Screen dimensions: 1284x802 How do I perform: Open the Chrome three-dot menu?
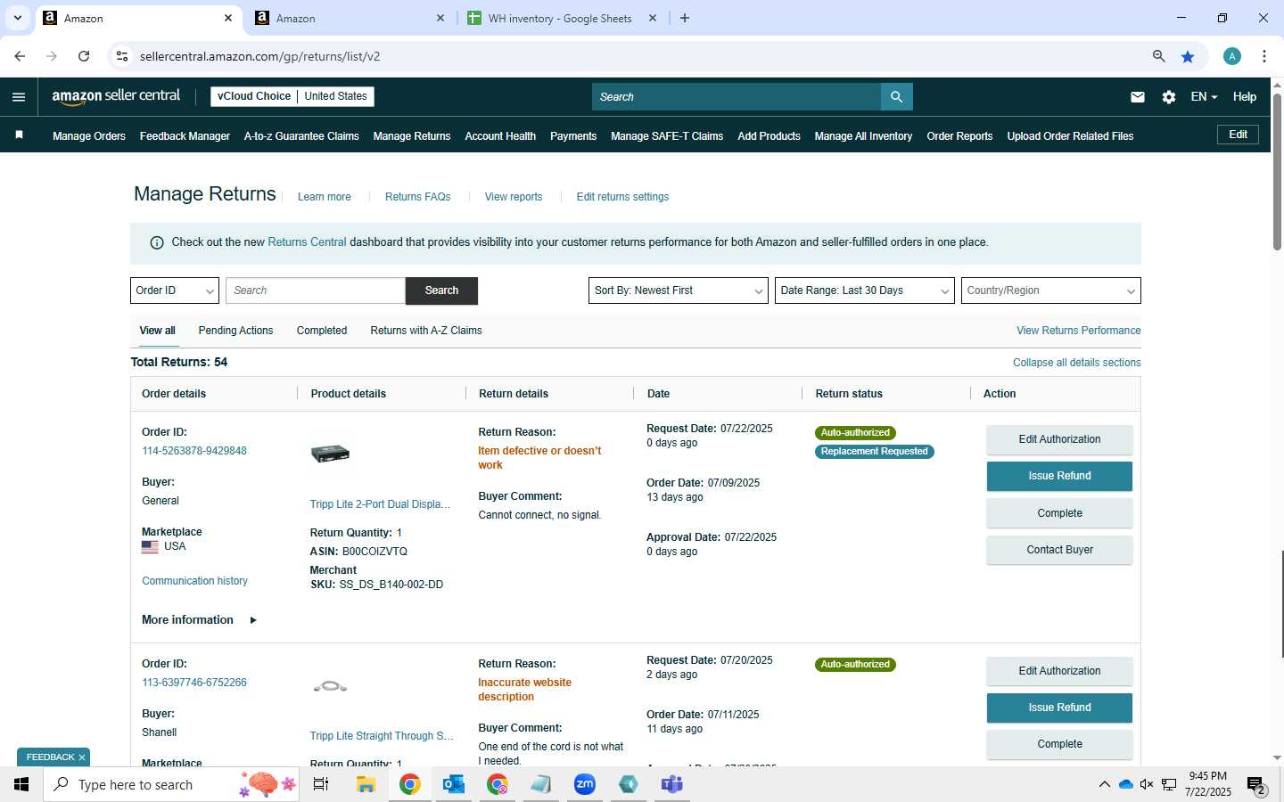coord(1264,56)
